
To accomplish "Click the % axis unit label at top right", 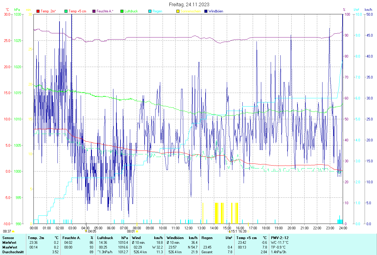I will (344, 10).
